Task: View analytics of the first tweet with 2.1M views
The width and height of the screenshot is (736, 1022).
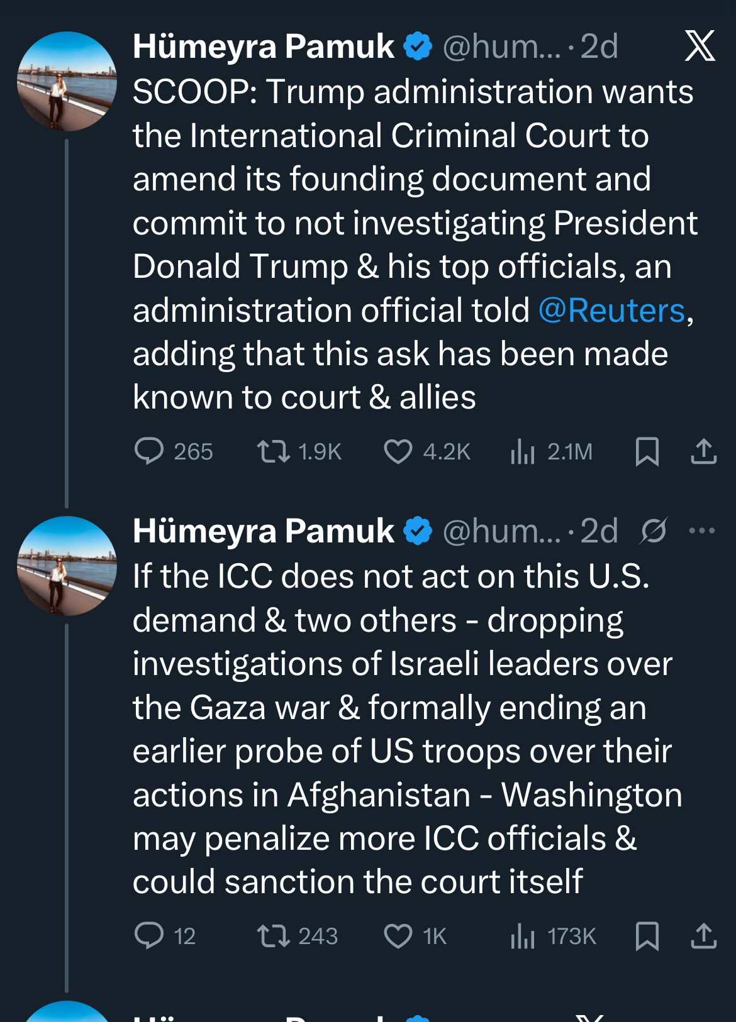Action: (x=523, y=451)
